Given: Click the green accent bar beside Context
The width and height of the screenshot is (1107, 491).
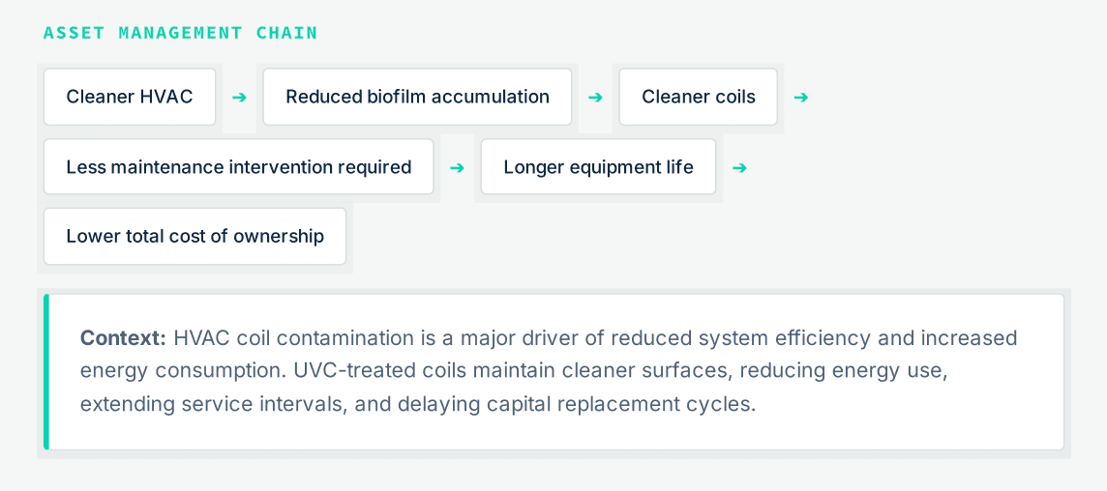Looking at the screenshot, I should click(46, 372).
